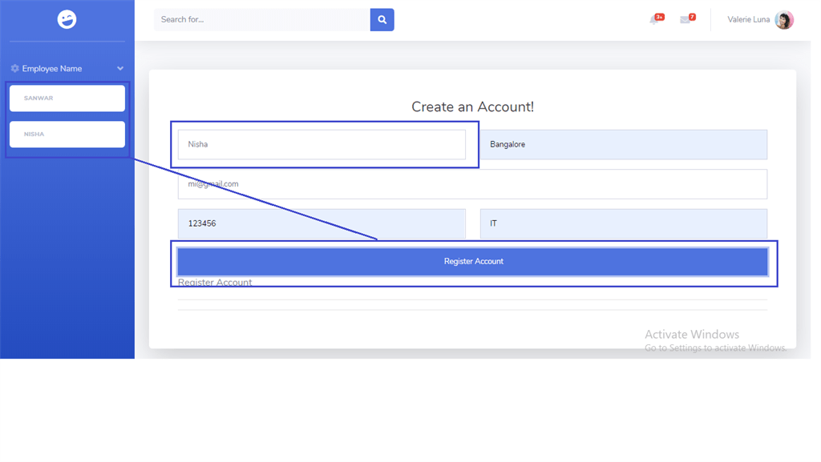This screenshot has height=462, width=821.
Task: Select the IT department field
Action: 624,223
